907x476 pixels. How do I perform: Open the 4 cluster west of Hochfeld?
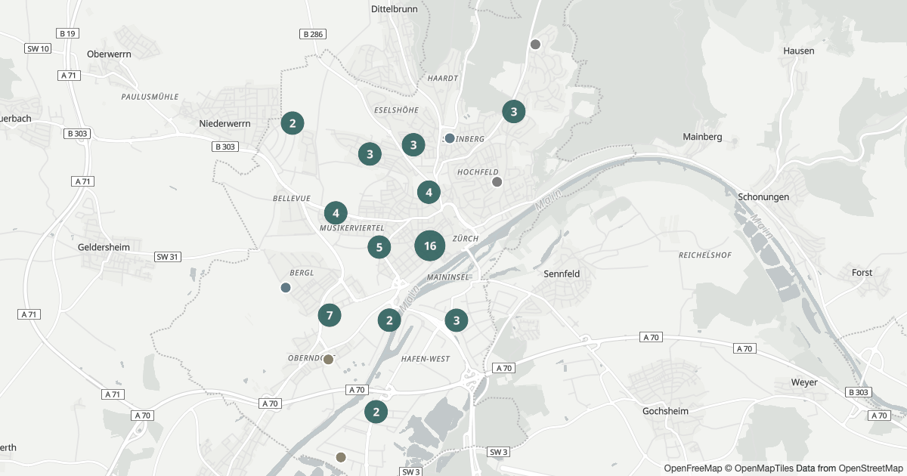point(429,192)
